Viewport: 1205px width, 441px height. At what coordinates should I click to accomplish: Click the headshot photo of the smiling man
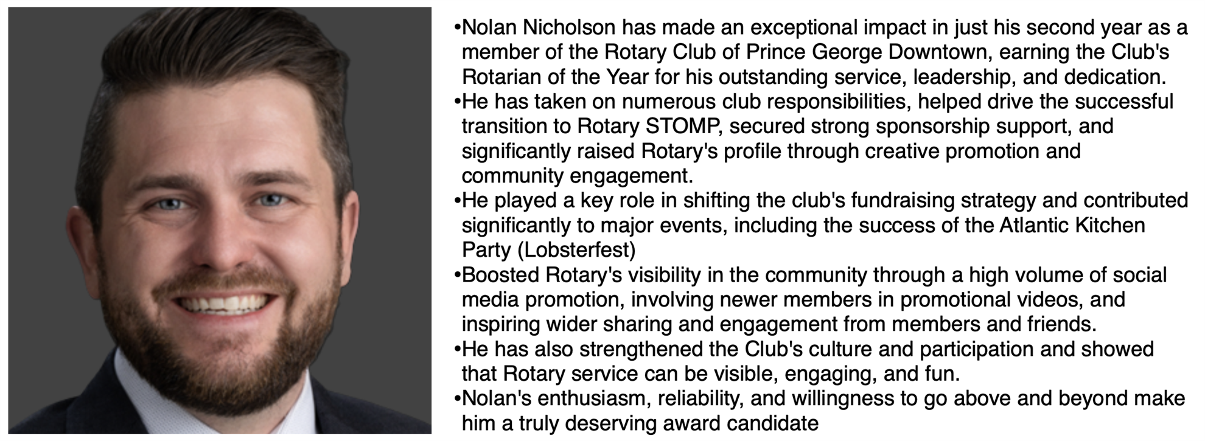coord(220,220)
